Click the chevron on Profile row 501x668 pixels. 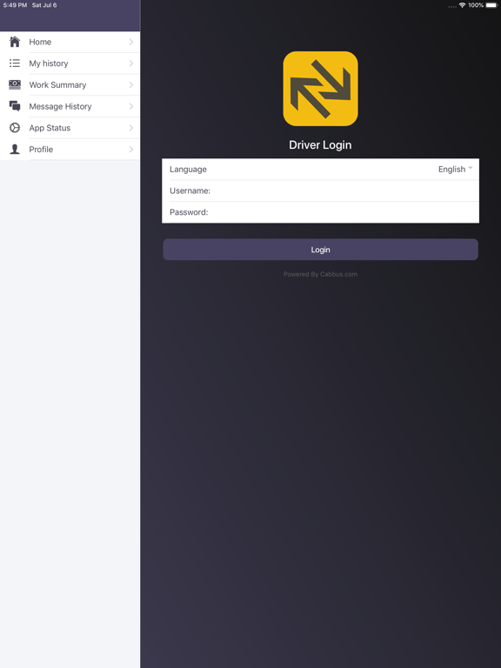[131, 149]
